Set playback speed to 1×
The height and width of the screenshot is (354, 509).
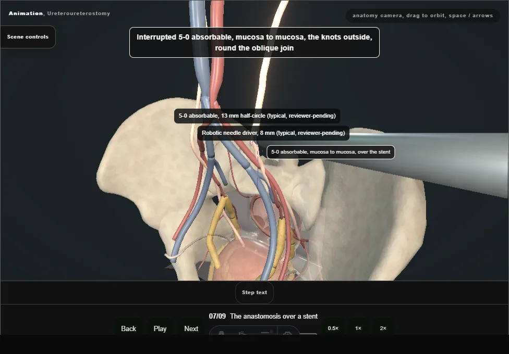pyautogui.click(x=358, y=328)
